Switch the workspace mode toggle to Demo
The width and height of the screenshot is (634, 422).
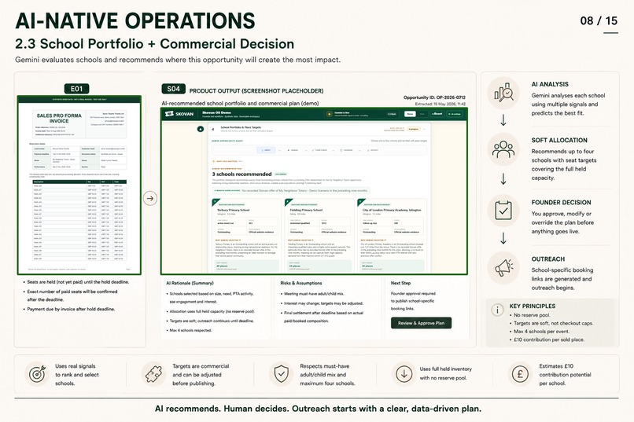coord(410,114)
